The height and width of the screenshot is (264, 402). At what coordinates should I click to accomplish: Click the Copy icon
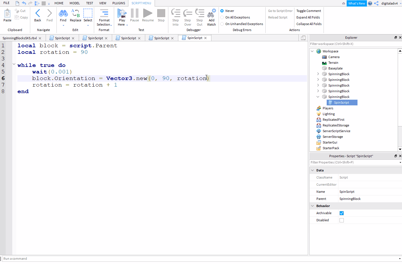[17, 17]
